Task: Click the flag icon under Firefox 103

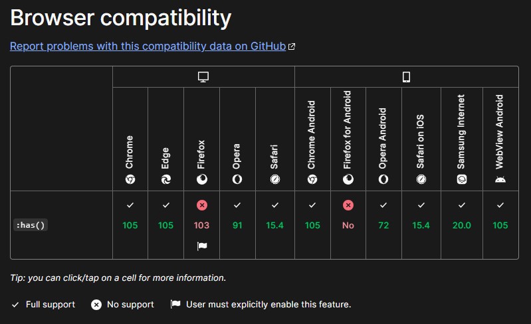Action: coord(202,246)
